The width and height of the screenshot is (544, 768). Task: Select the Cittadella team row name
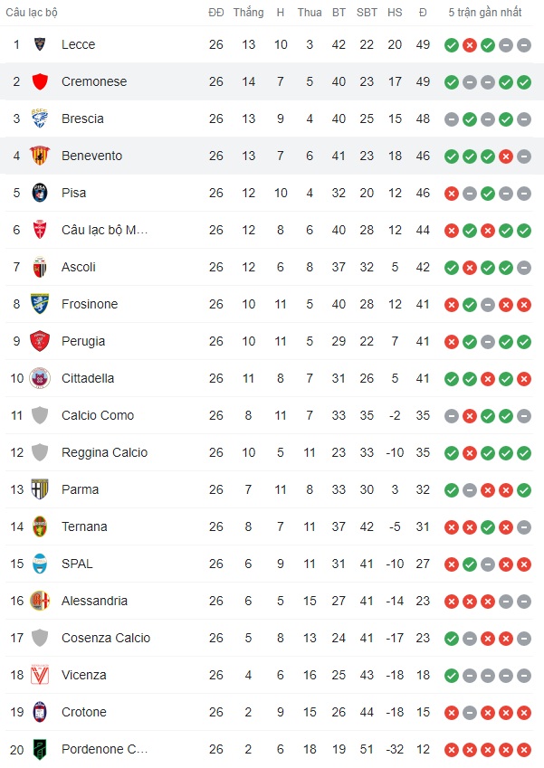click(88, 378)
